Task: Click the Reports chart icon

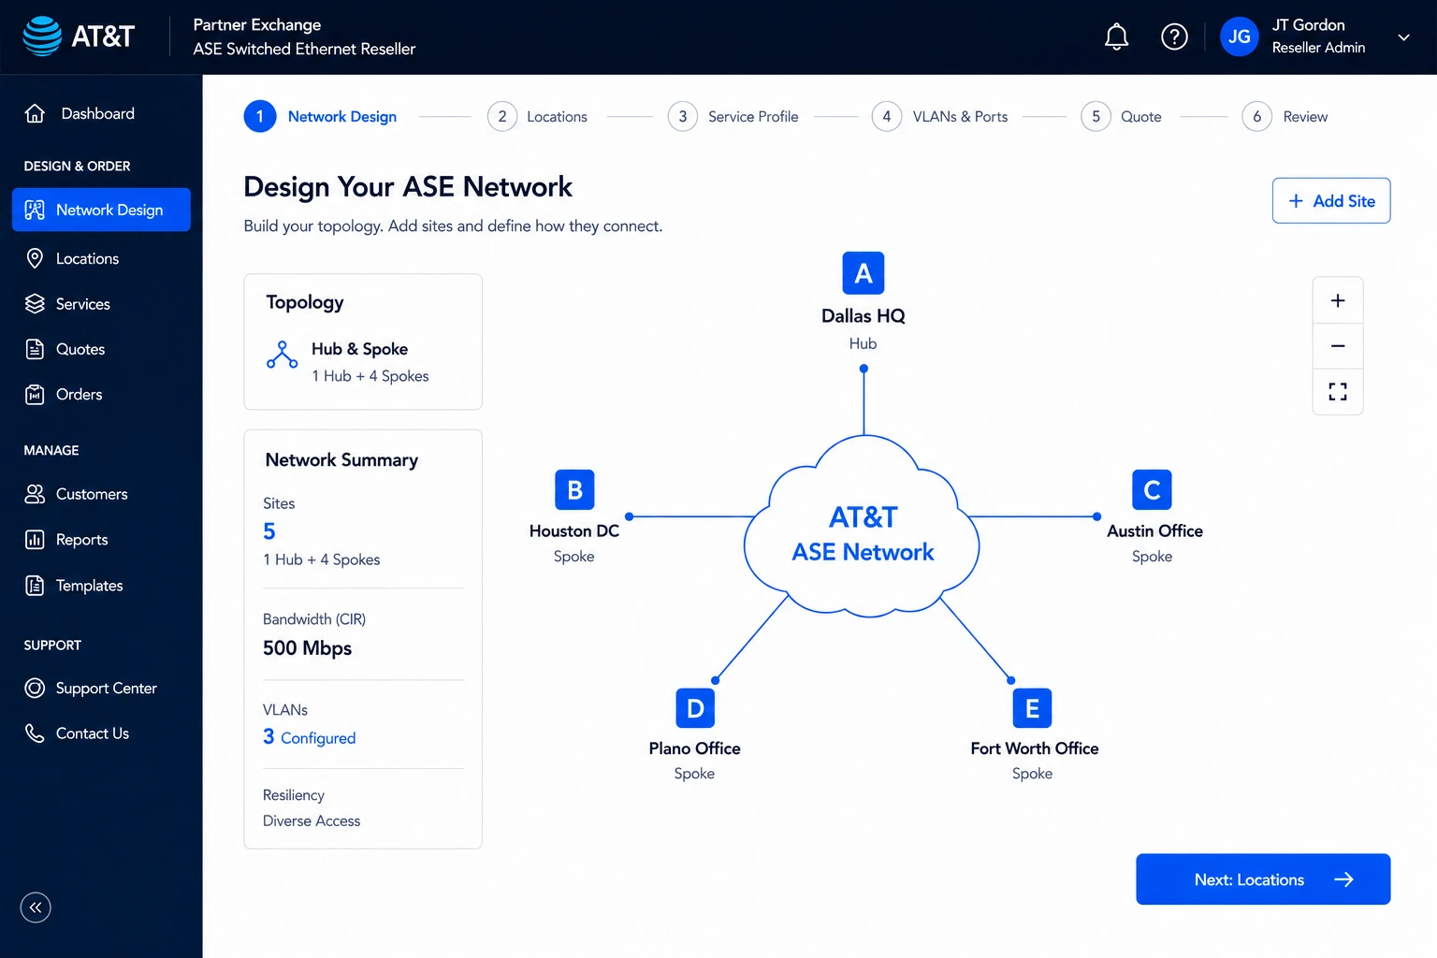Action: tap(35, 540)
